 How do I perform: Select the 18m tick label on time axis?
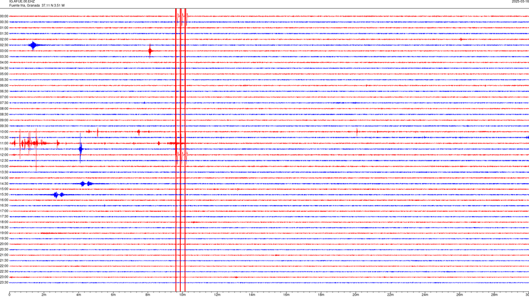pos(321,295)
